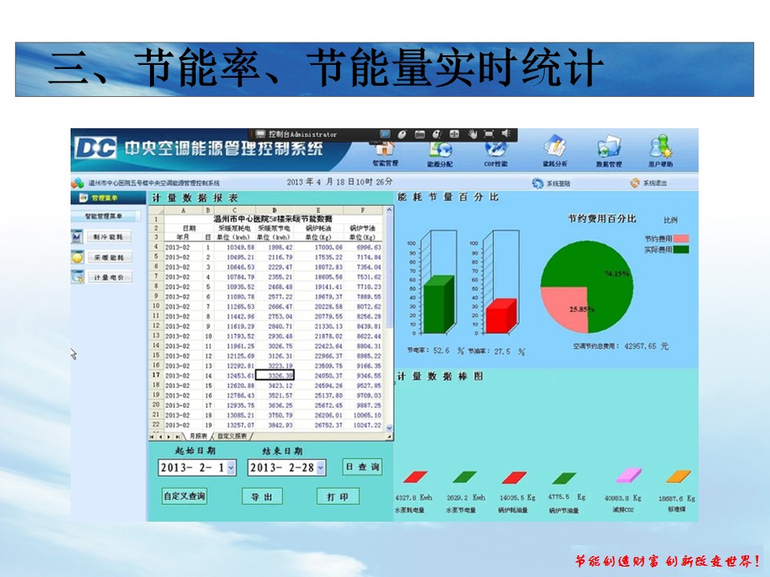
Task: Click 控制台Administrator title in console bar
Action: coord(302,134)
